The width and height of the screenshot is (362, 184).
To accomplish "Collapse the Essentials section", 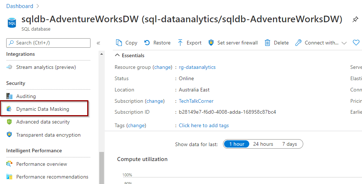I will [117, 55].
